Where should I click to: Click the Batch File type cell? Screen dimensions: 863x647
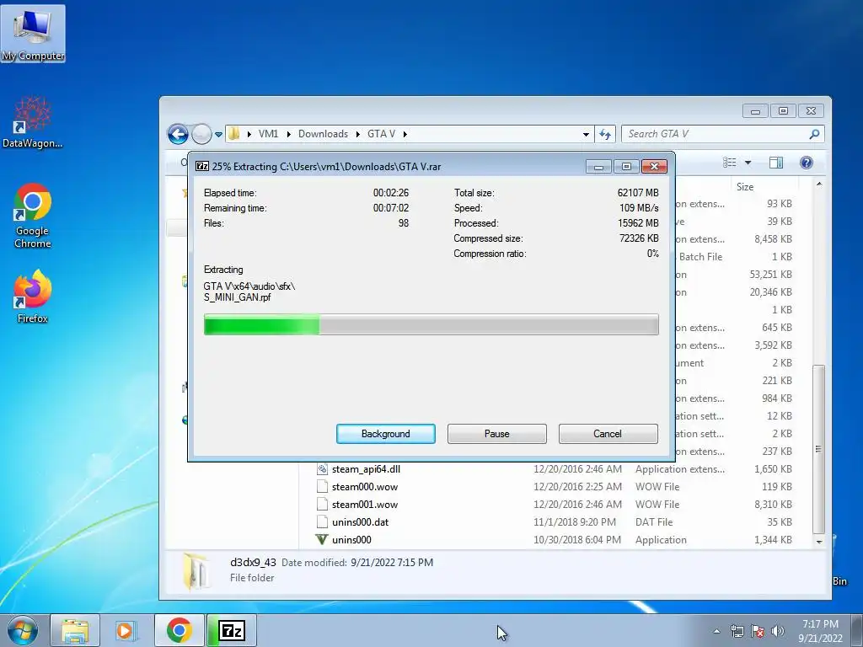[700, 257]
